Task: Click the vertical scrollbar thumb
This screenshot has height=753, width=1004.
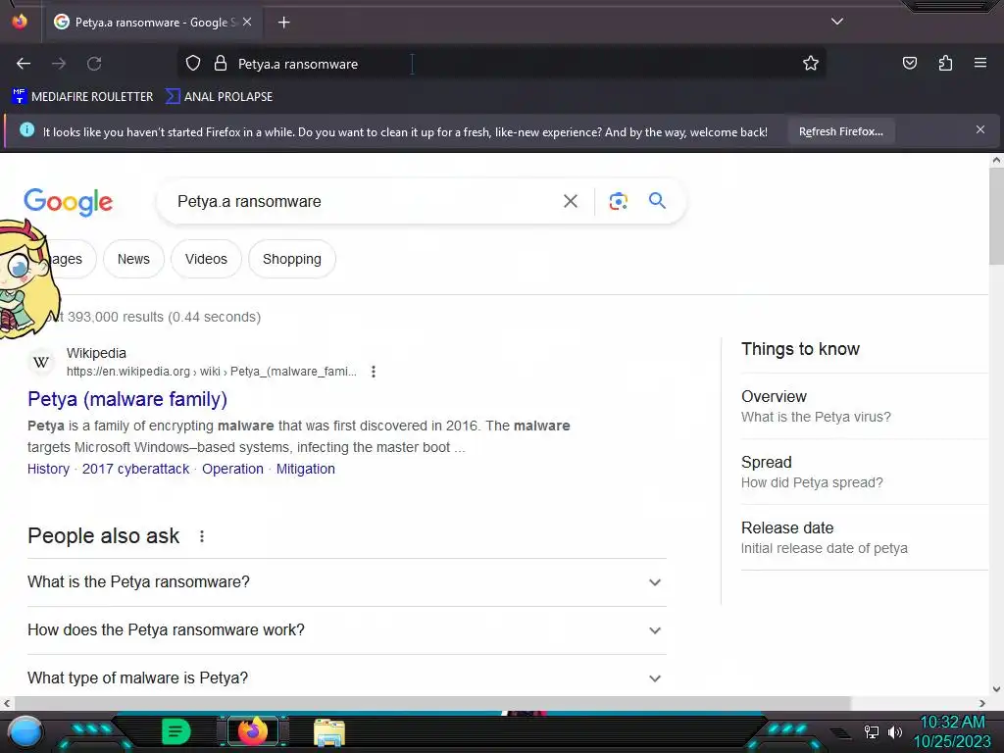Action: click(996, 217)
